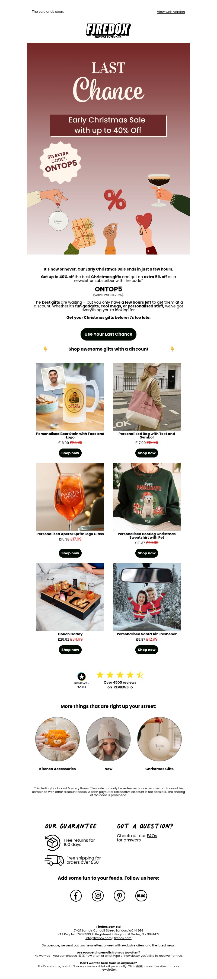Open the View web version link
This screenshot has width=217, height=979.
pyautogui.click(x=171, y=12)
